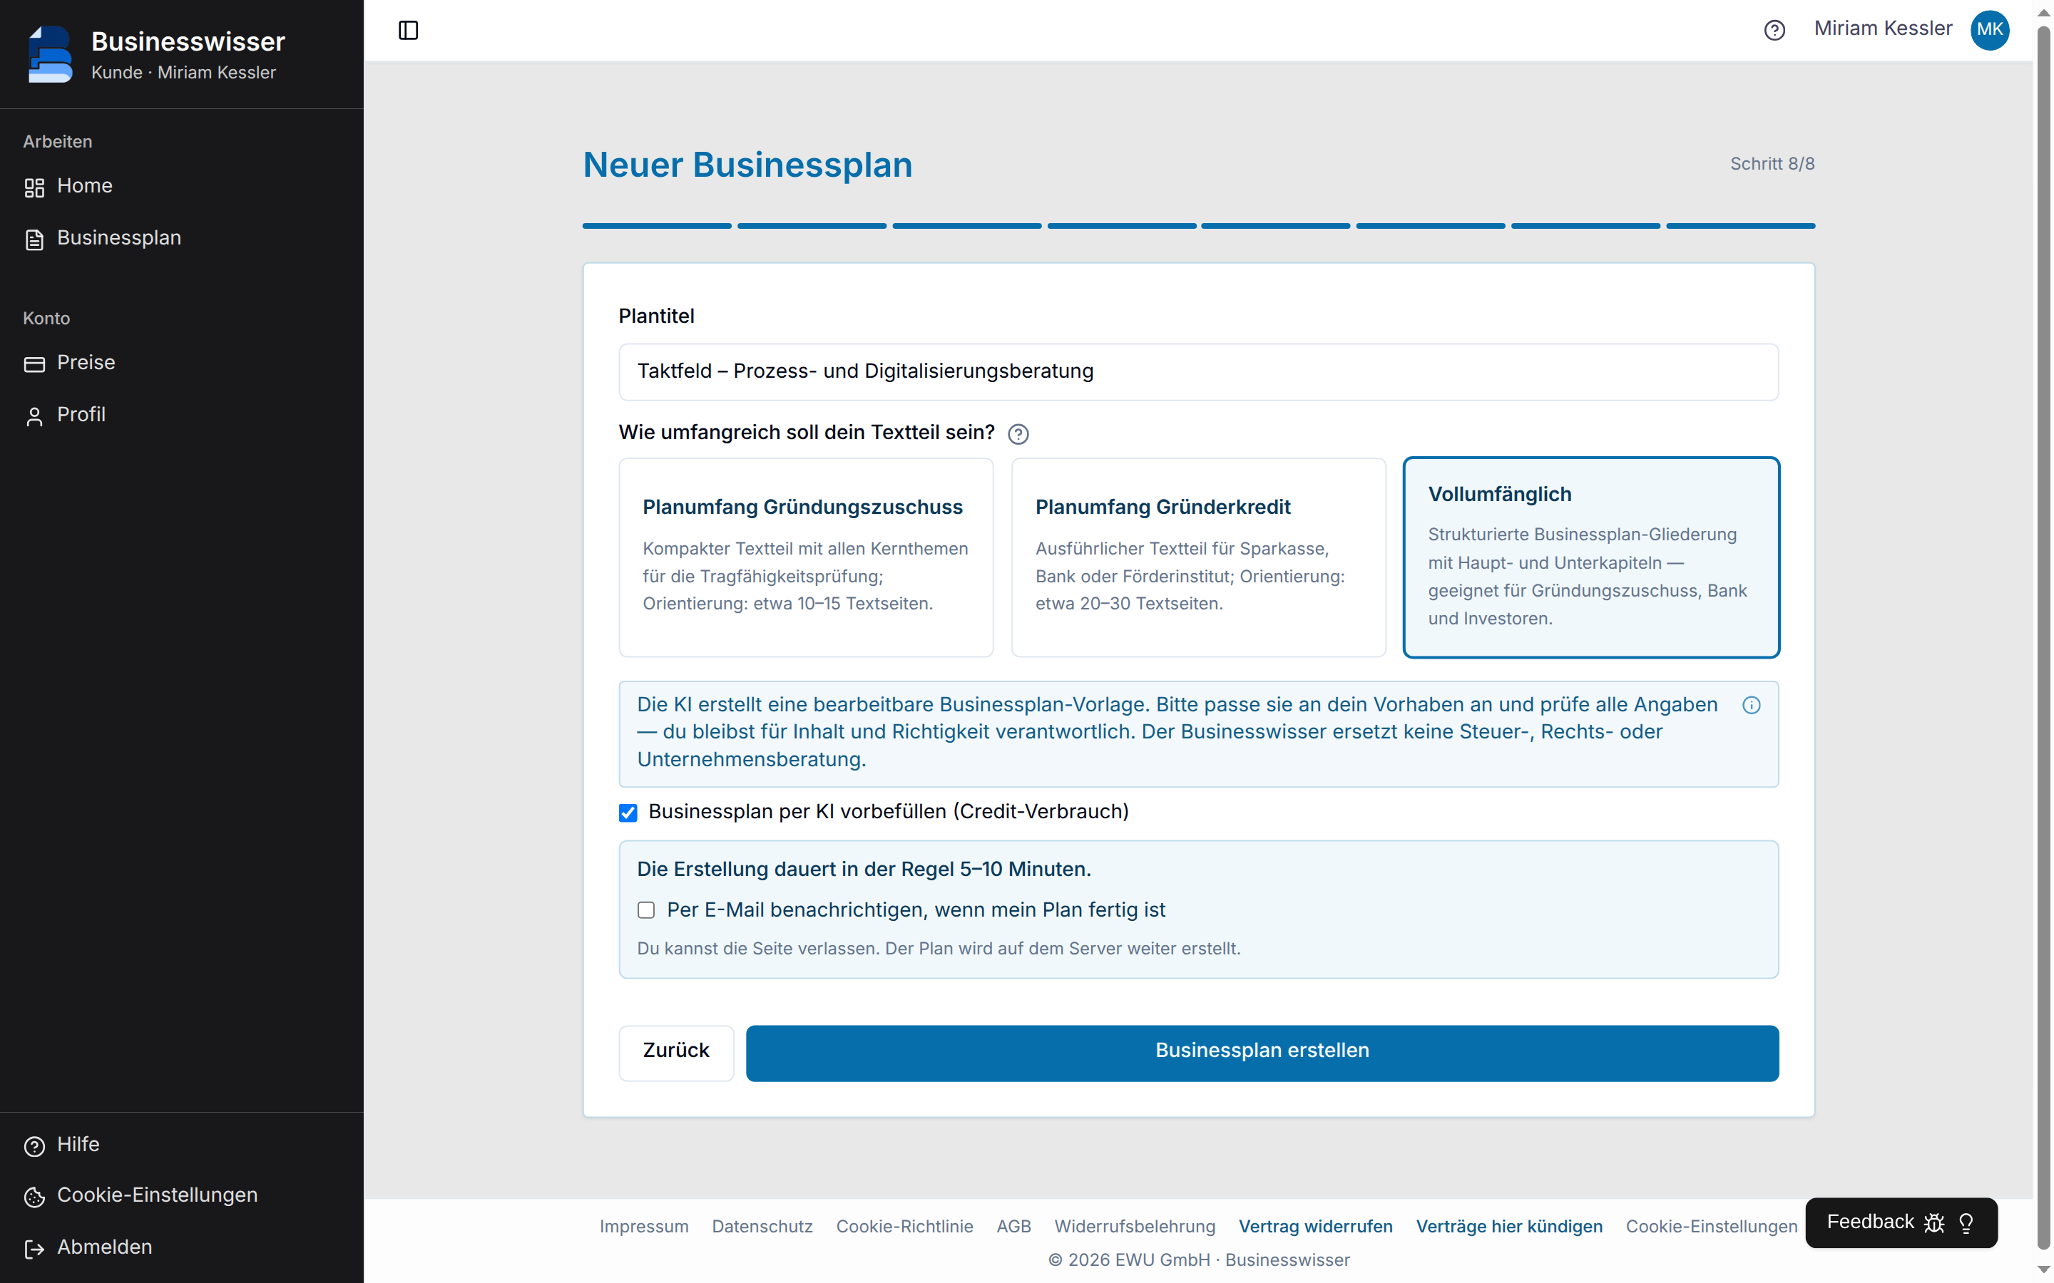Go to Preise in the sidebar
This screenshot has width=2054, height=1283.
pos(182,364)
